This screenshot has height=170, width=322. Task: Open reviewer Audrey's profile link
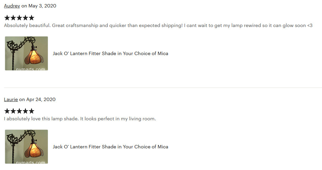12,6
